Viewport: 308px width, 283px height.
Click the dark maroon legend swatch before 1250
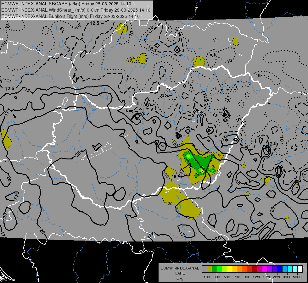click(x=255, y=269)
